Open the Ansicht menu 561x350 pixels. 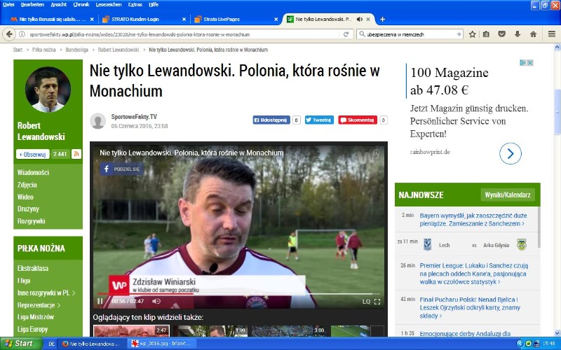(59, 5)
